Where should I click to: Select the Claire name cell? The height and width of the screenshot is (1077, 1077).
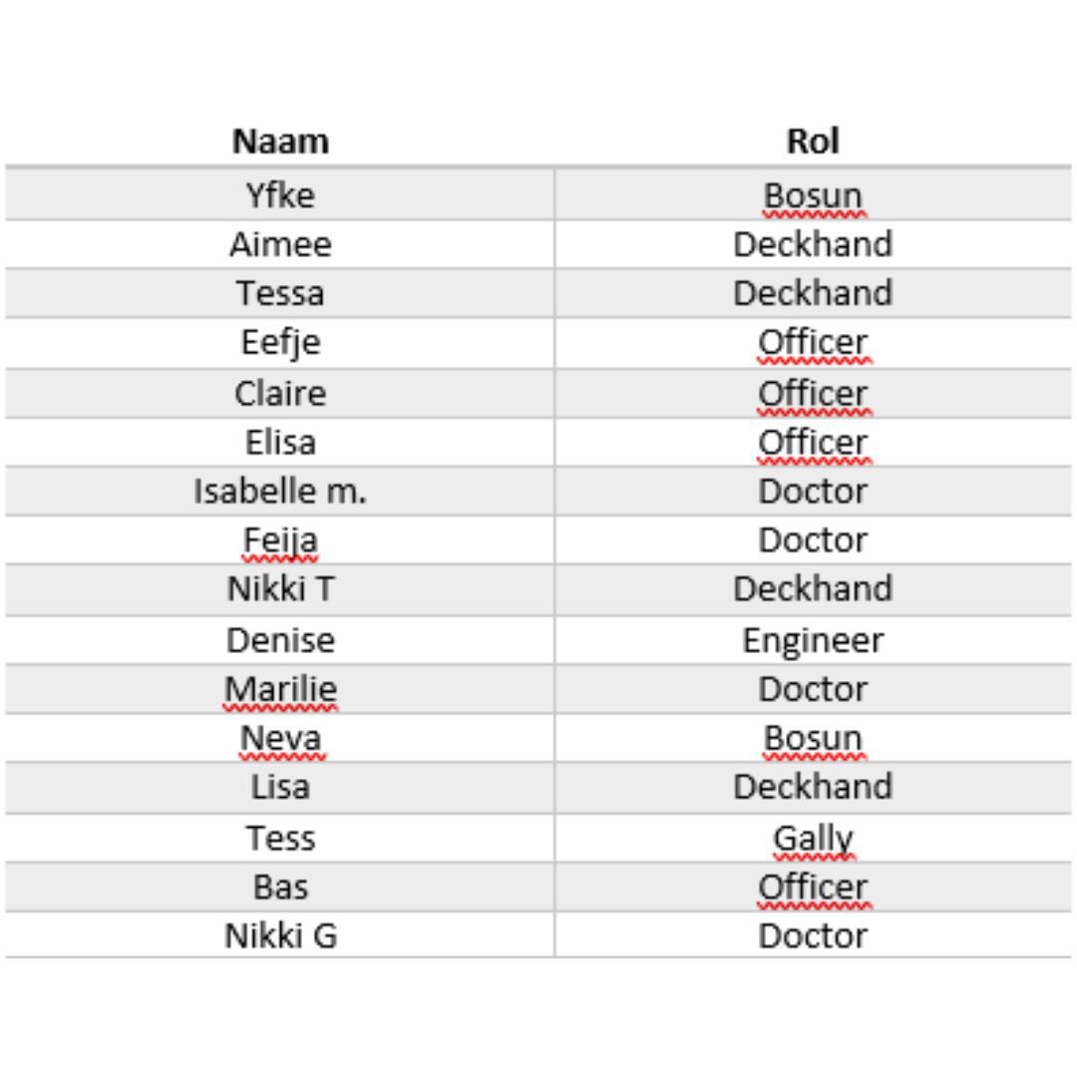pyautogui.click(x=280, y=394)
